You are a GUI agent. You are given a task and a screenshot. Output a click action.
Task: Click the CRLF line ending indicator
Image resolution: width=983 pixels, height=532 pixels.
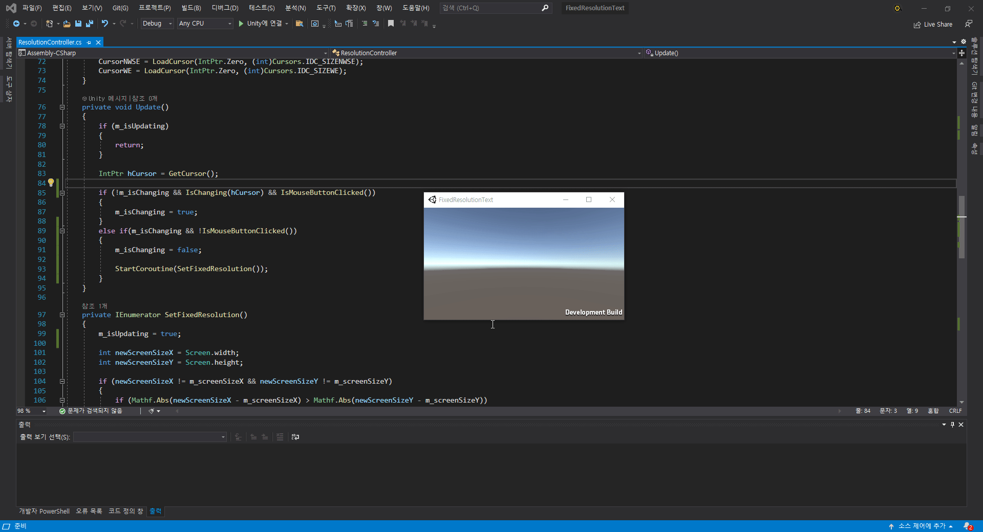pos(955,411)
